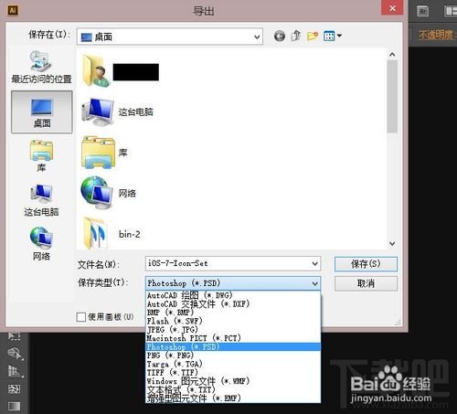Click the arrange documents icon beside Bridge
This screenshot has width=457, height=414.
[x=450, y=11]
